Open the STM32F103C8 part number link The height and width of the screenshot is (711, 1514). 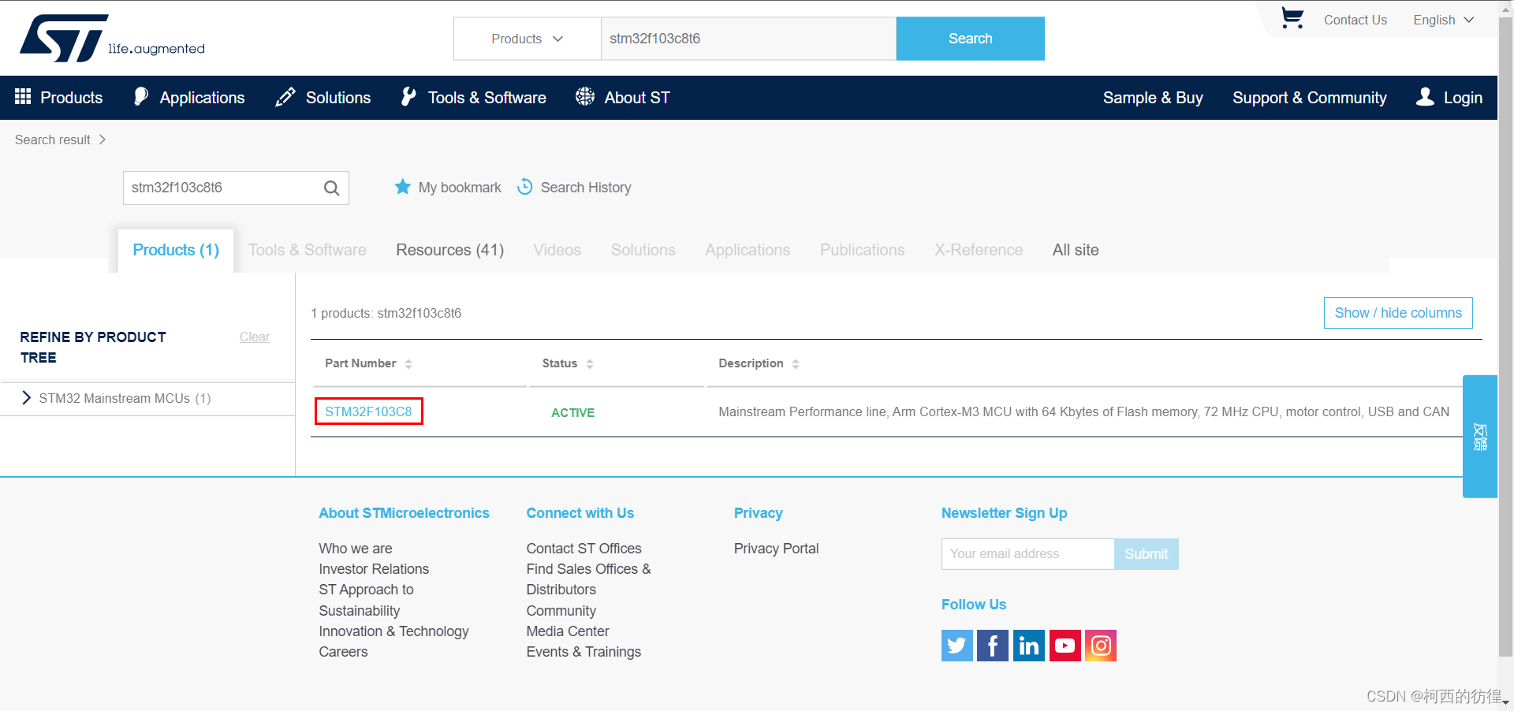368,411
